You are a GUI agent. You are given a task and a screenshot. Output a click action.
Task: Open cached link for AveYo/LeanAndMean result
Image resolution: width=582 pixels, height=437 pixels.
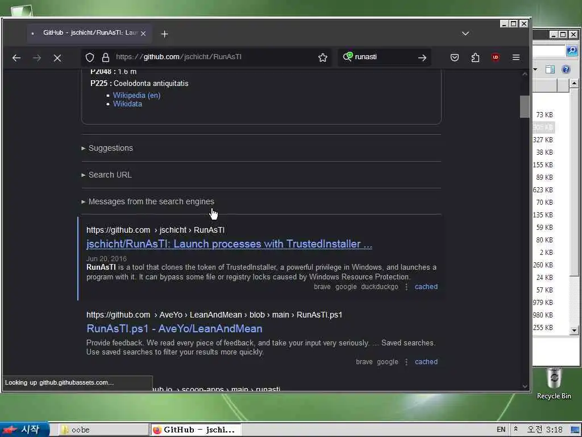click(x=426, y=361)
